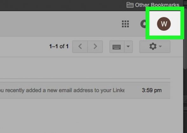Viewport: 187px width, 133px height.
Task: Expand the input tools dropdown arrow
Action: (128, 47)
